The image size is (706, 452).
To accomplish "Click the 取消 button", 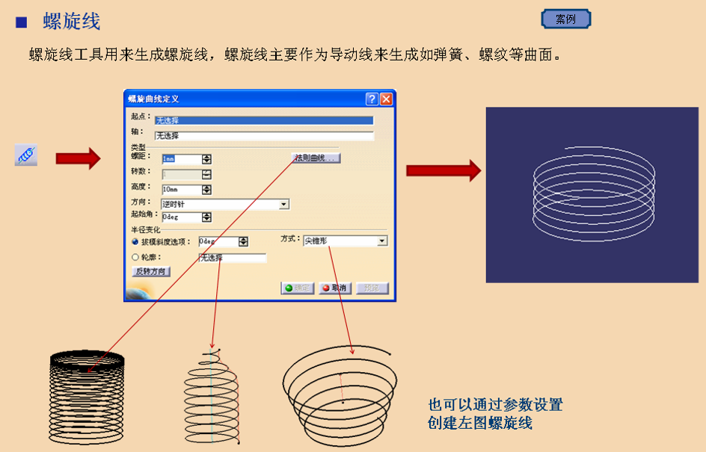I will point(335,288).
